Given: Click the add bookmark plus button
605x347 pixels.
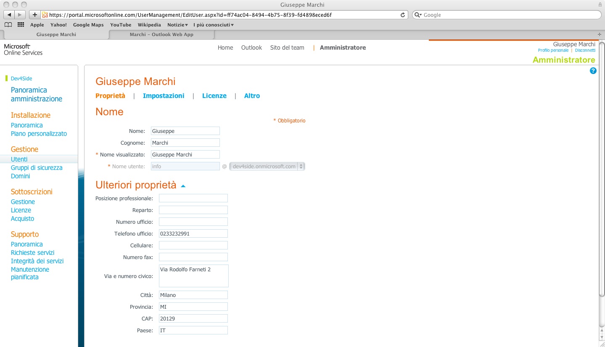Looking at the screenshot, I should point(35,15).
